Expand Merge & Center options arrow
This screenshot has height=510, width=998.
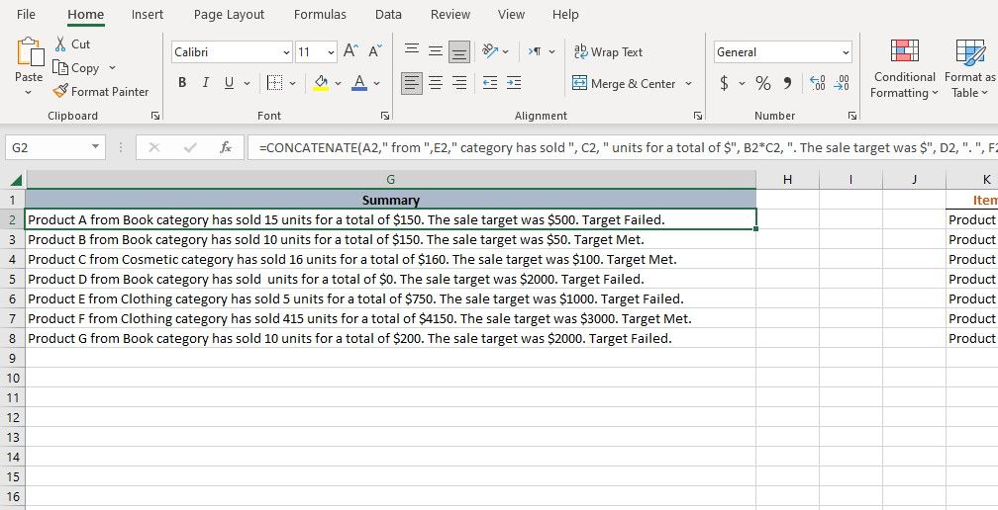(x=688, y=83)
